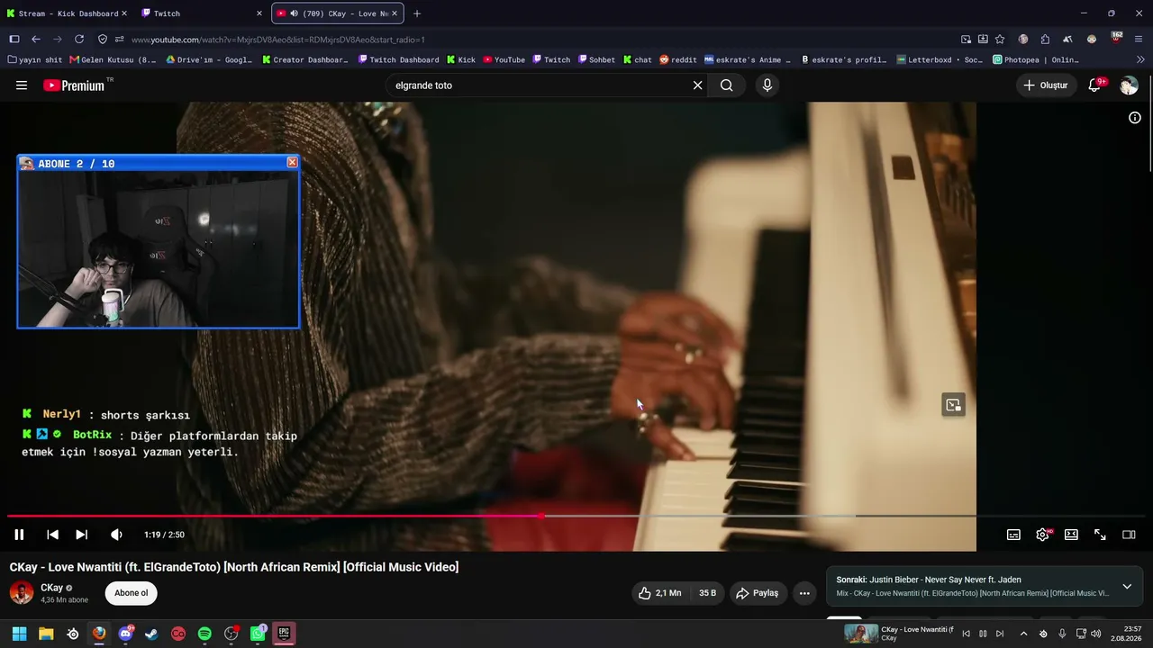
Task: Share the video using Paylaş
Action: click(757, 593)
